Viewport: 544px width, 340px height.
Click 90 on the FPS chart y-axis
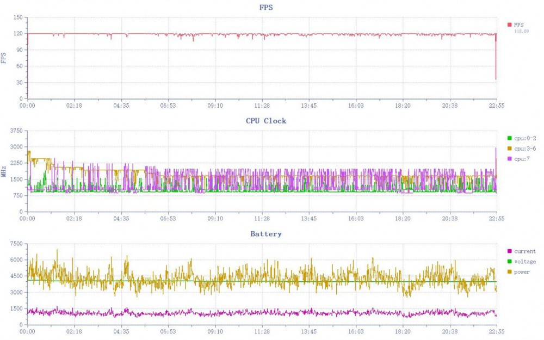tap(20, 50)
